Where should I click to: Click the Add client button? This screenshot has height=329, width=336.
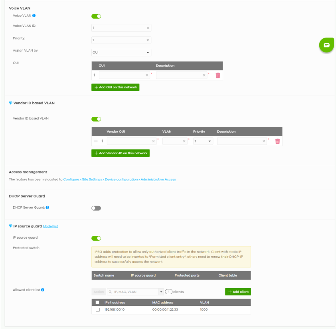(238, 292)
